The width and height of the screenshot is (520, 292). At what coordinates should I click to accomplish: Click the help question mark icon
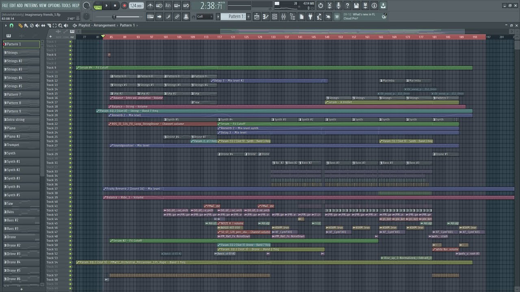click(x=347, y=6)
